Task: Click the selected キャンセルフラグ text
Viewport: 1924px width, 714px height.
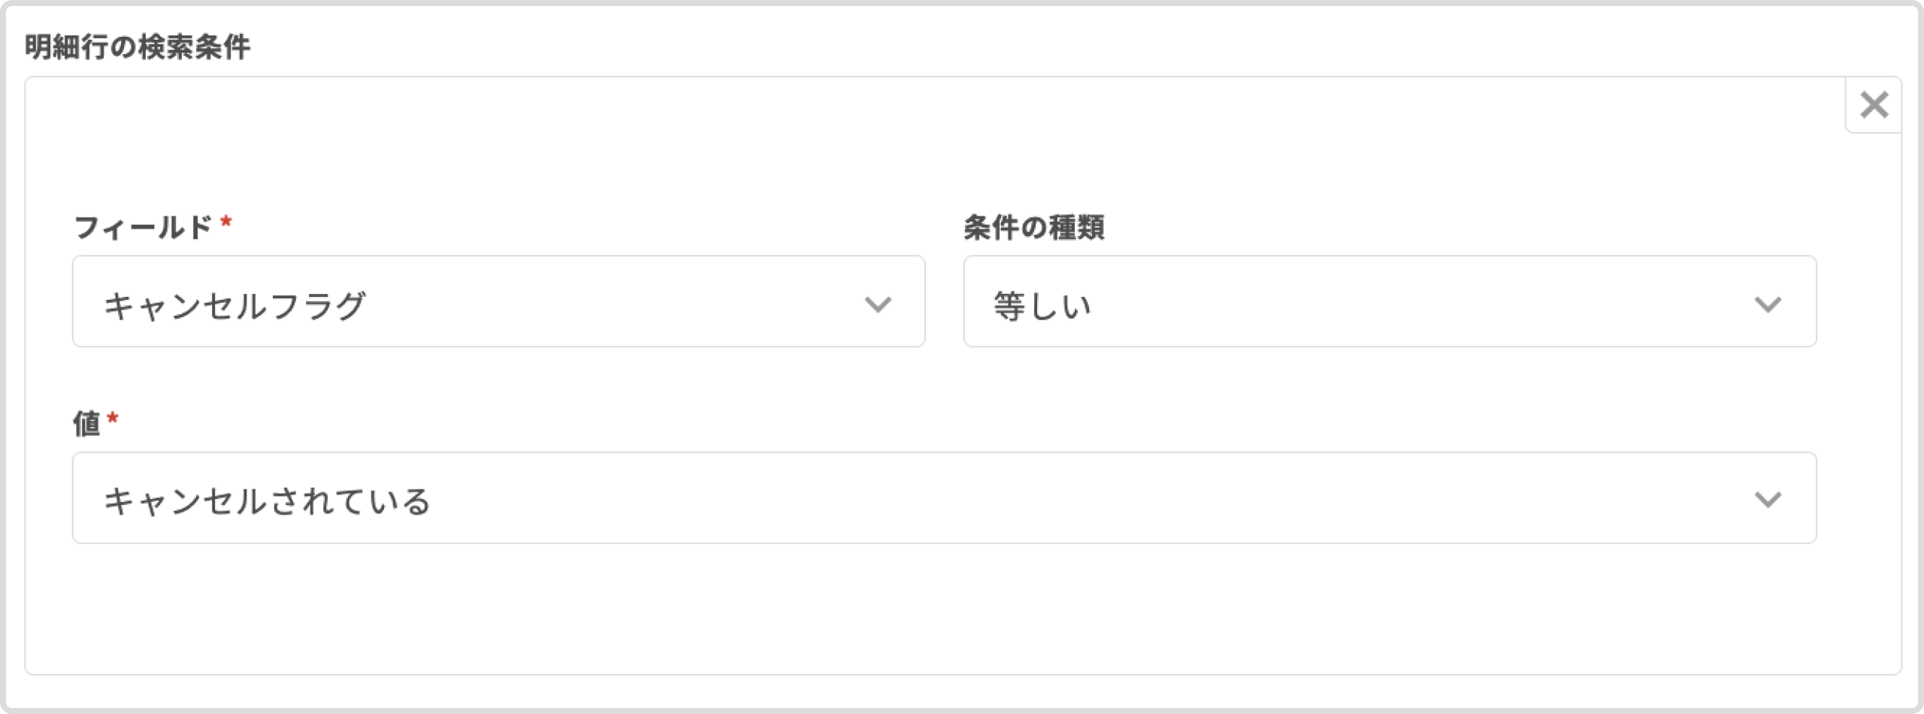Action: 234,305
